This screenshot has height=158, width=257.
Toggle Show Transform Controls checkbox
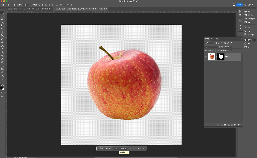coord(32,5)
